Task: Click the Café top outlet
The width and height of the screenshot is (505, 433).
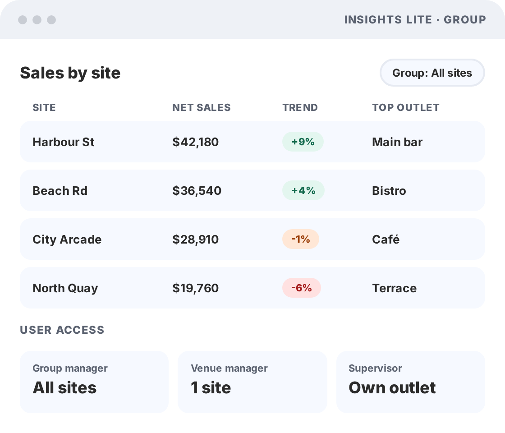Action: click(x=386, y=240)
